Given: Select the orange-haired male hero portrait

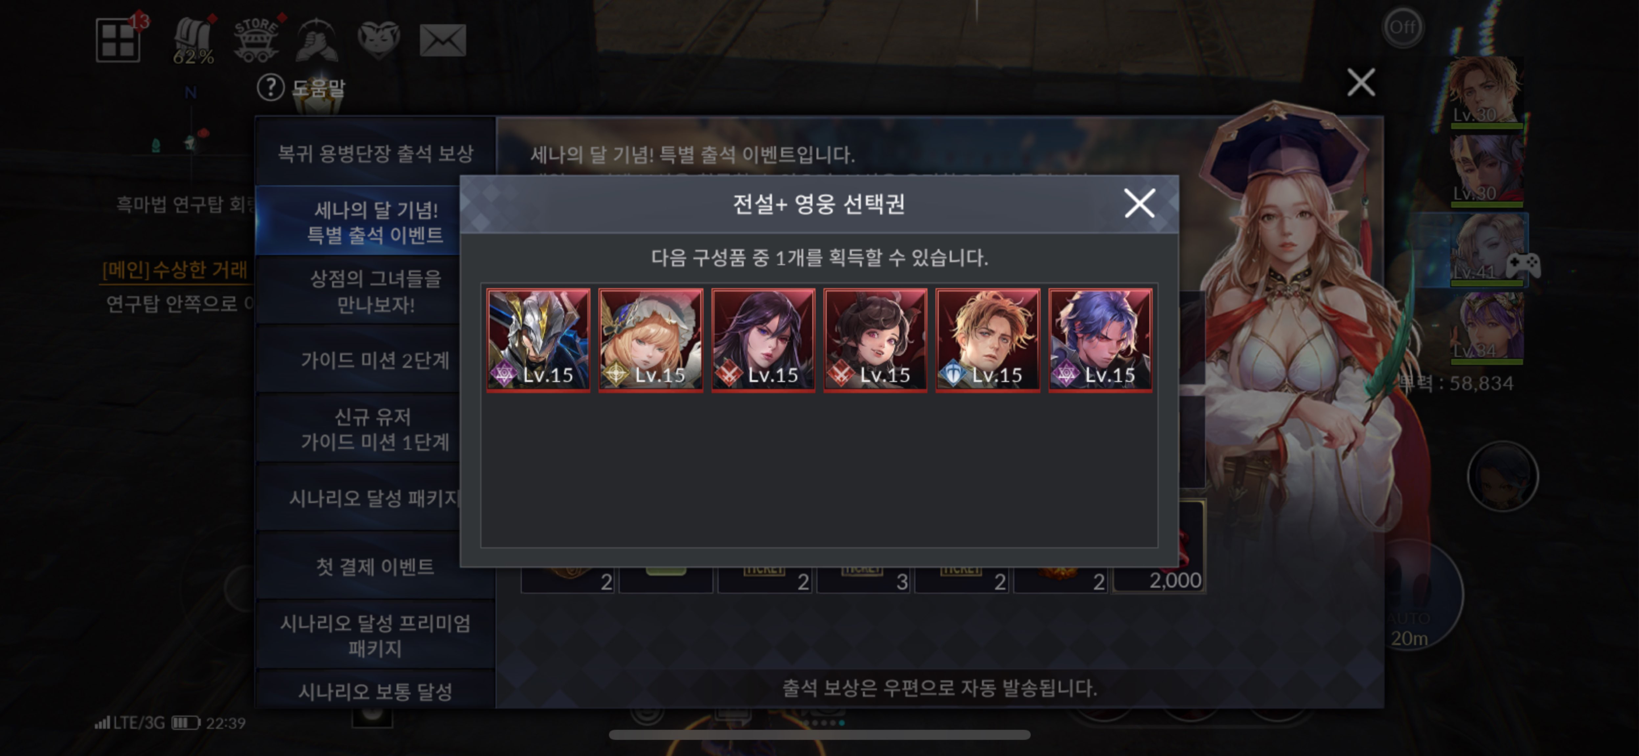Looking at the screenshot, I should click(x=988, y=340).
